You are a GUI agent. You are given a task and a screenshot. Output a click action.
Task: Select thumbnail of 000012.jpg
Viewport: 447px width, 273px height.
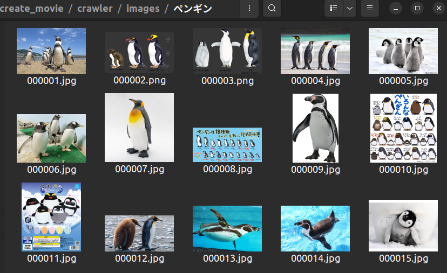[x=139, y=233]
